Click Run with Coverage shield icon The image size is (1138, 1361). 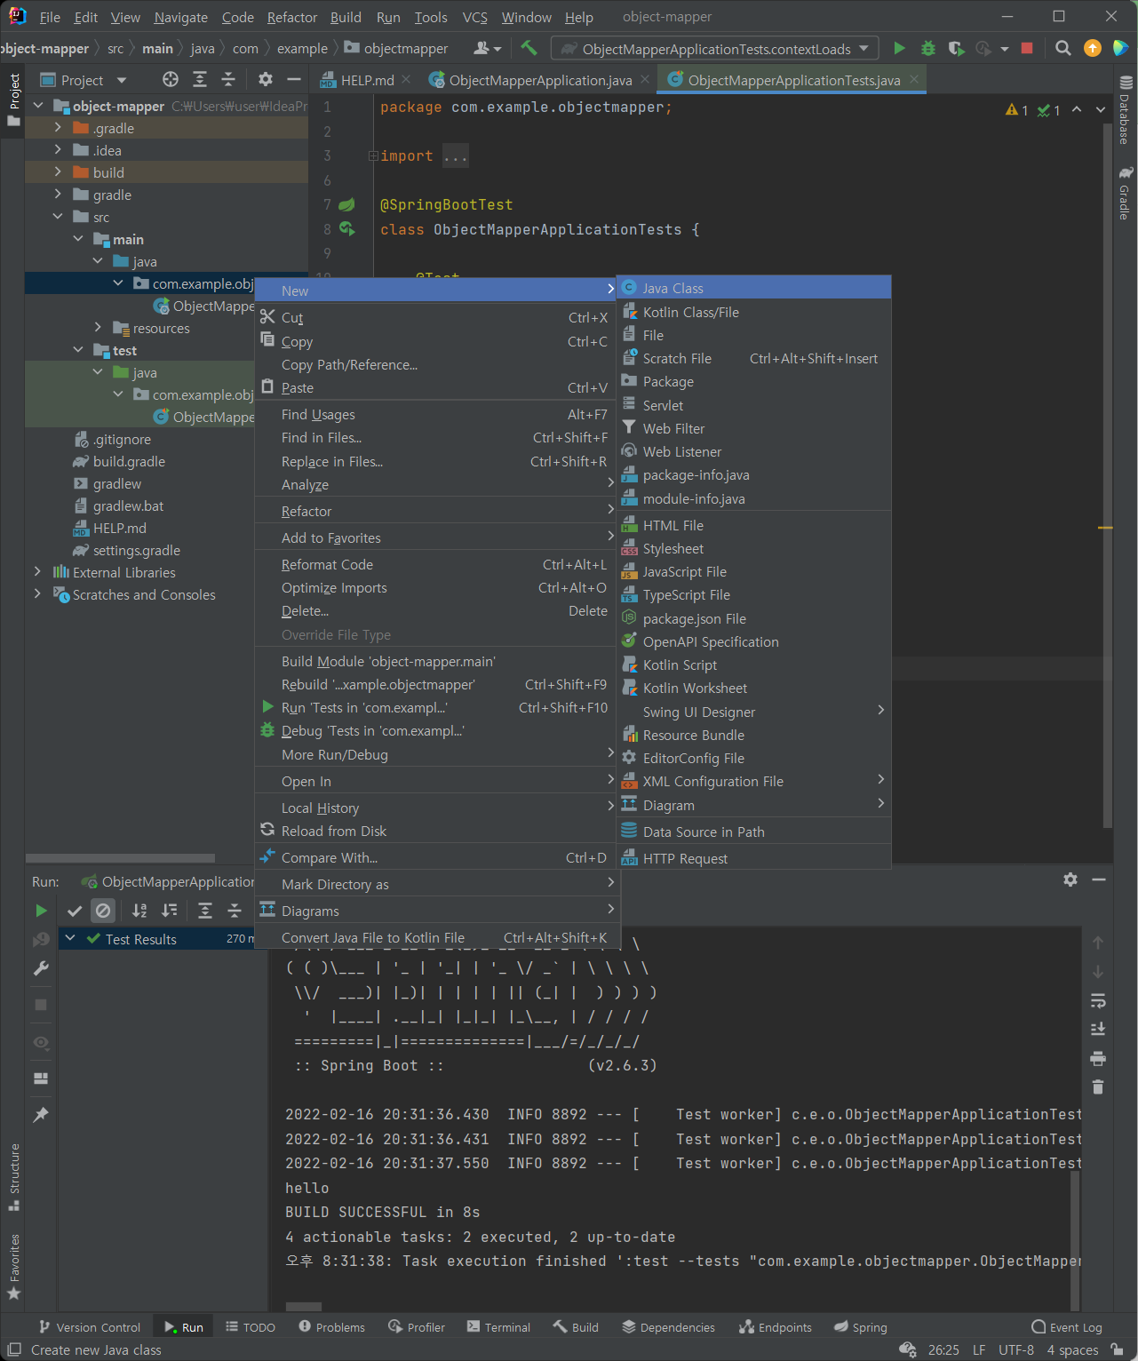pyautogui.click(x=956, y=48)
